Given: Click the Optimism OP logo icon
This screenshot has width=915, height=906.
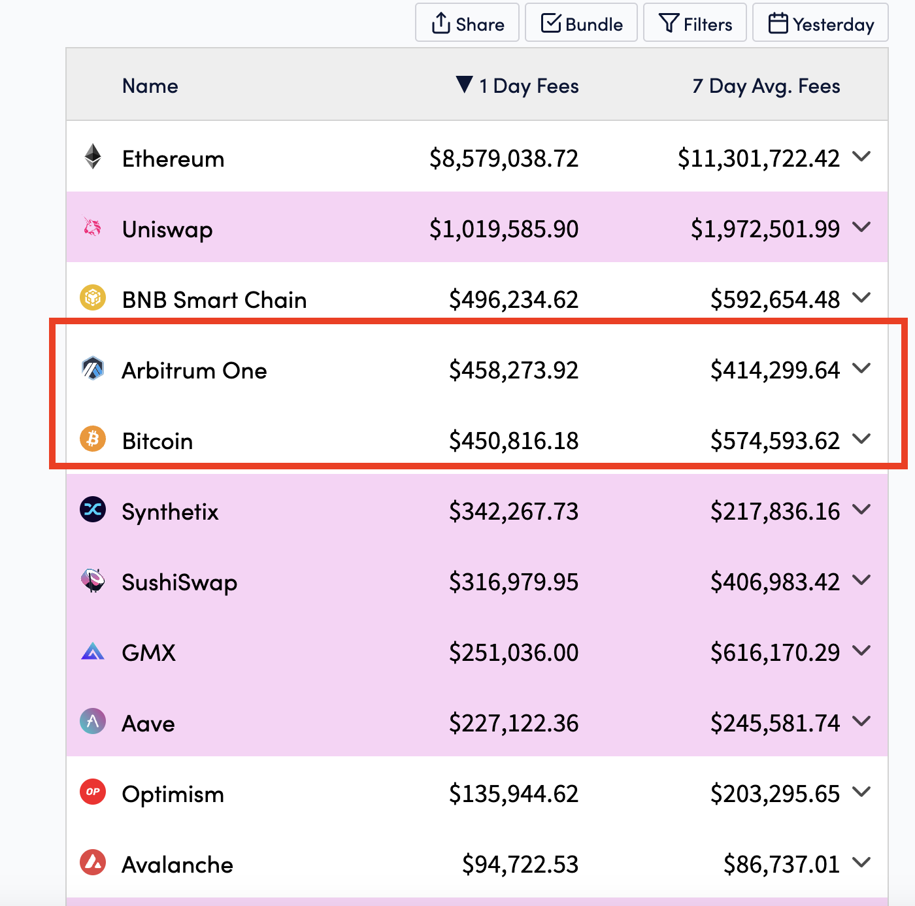Looking at the screenshot, I should (x=93, y=792).
